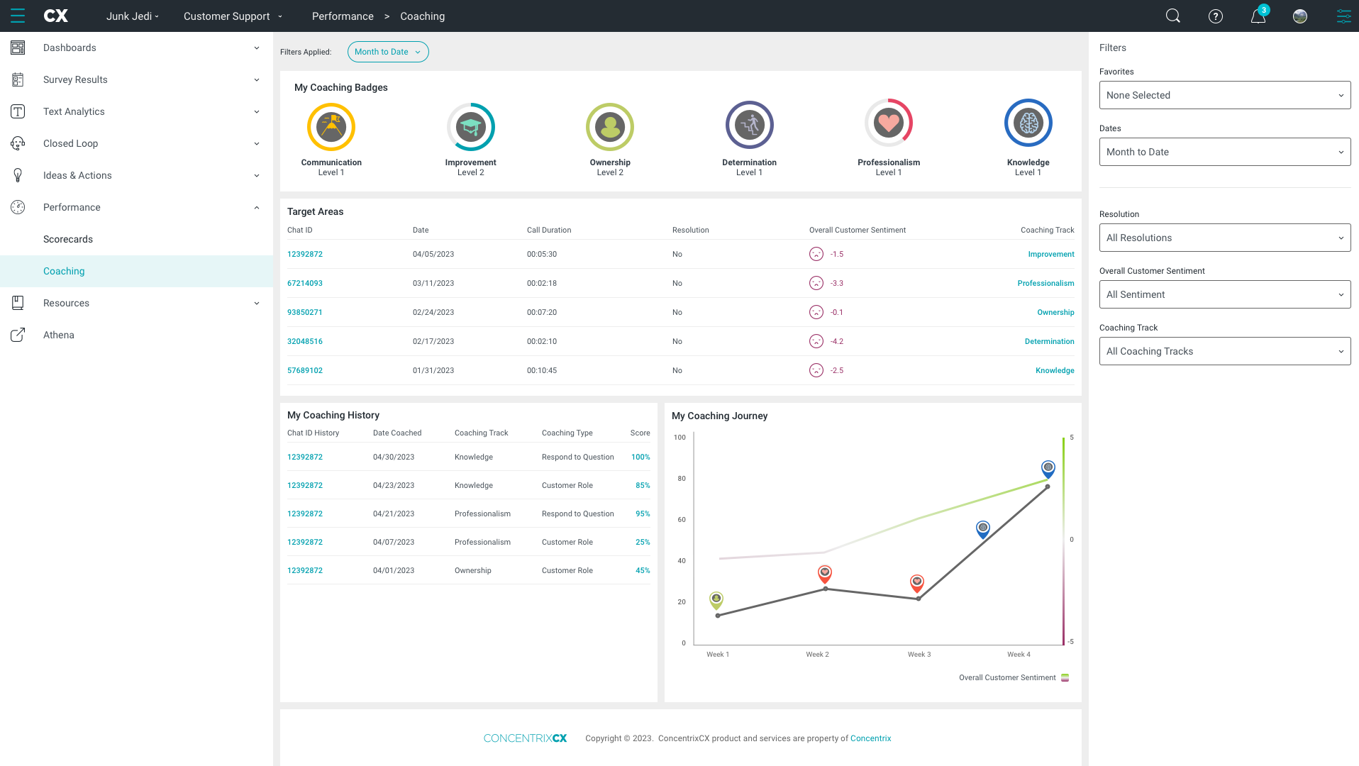Image resolution: width=1359 pixels, height=766 pixels.
Task: Click the Communication badge icon
Action: 331,127
